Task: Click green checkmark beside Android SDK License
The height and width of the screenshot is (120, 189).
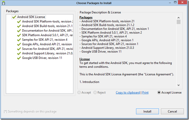Action: [x=14, y=17]
